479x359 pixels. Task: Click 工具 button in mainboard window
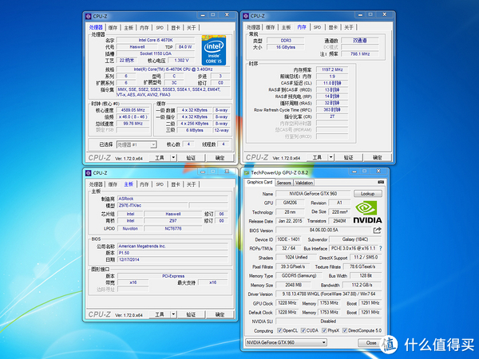(160, 314)
